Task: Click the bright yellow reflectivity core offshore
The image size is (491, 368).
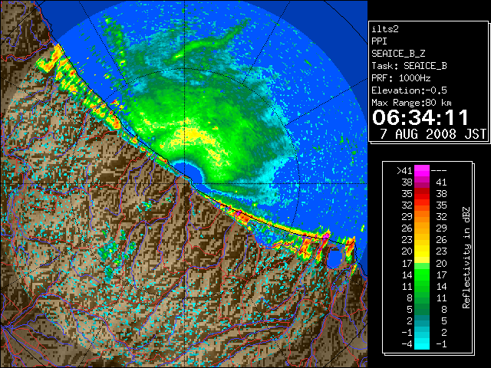Action: click(x=194, y=135)
